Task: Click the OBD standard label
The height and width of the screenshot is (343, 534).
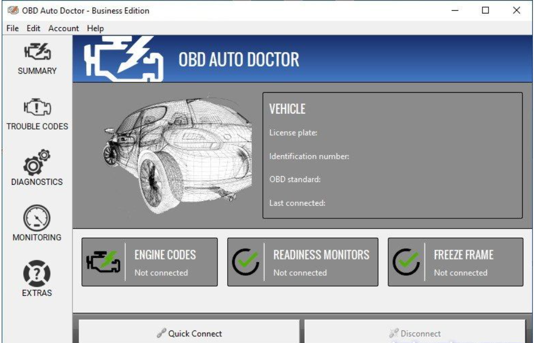Action: click(295, 179)
